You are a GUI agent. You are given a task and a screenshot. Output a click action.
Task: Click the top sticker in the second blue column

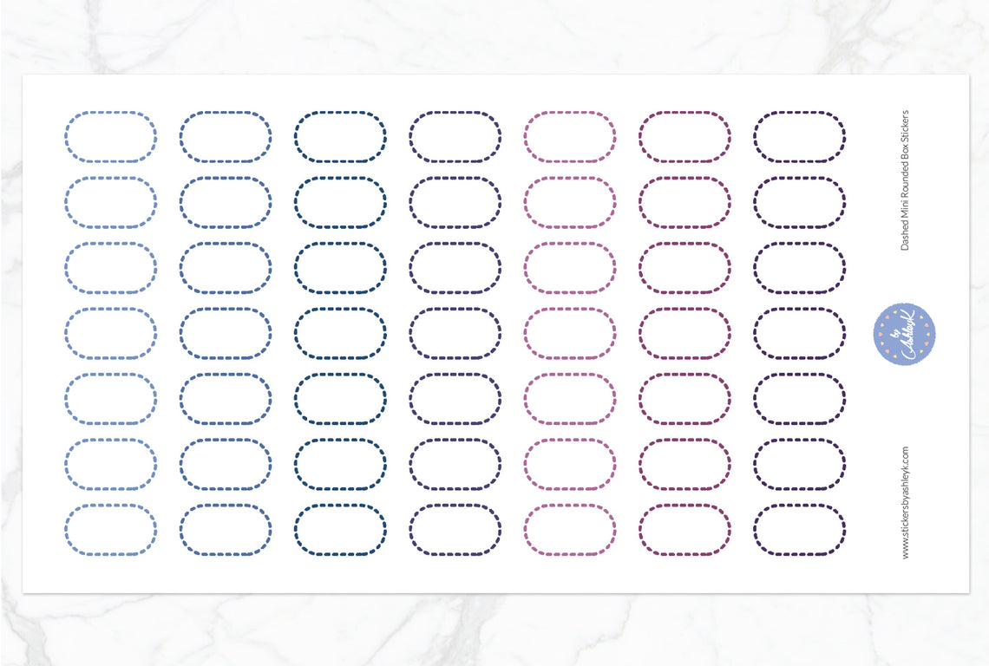[226, 137]
